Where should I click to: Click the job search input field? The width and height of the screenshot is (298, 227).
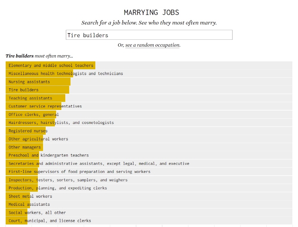[149, 35]
